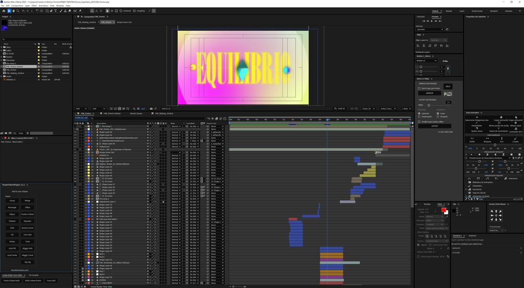This screenshot has width=524, height=288.
Task: Click the MIRROR button
Action: (x=430, y=93)
